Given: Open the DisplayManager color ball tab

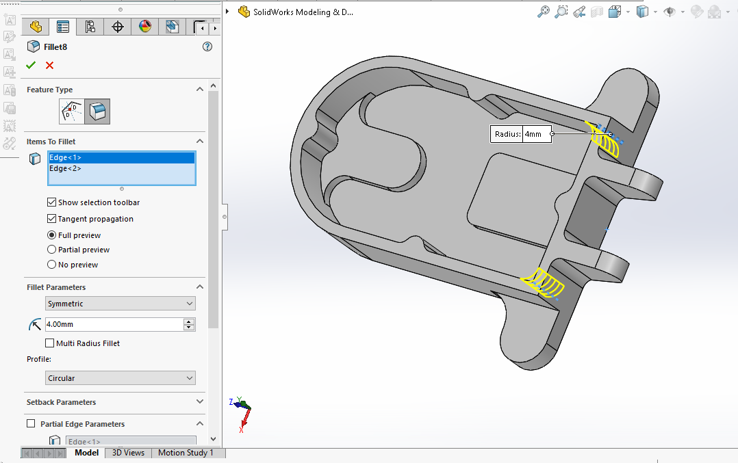Looking at the screenshot, I should (x=145, y=27).
